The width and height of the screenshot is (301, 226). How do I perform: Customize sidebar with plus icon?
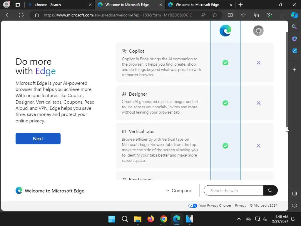point(294,69)
